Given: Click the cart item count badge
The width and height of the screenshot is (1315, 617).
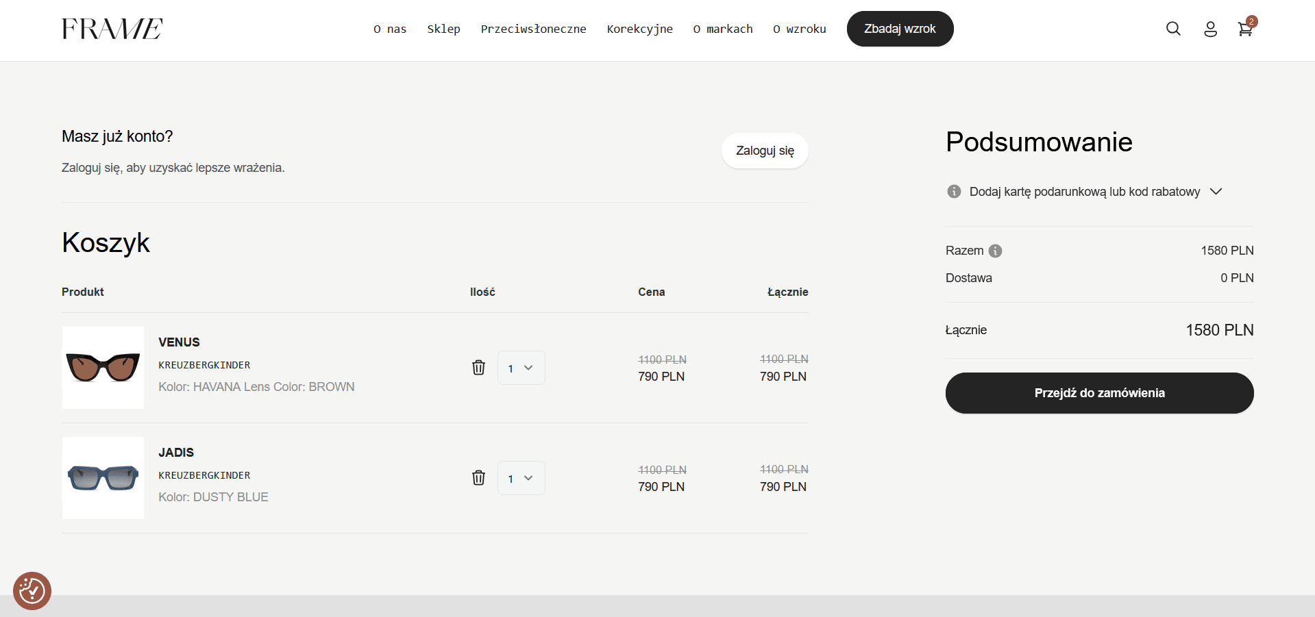Looking at the screenshot, I should [1251, 21].
